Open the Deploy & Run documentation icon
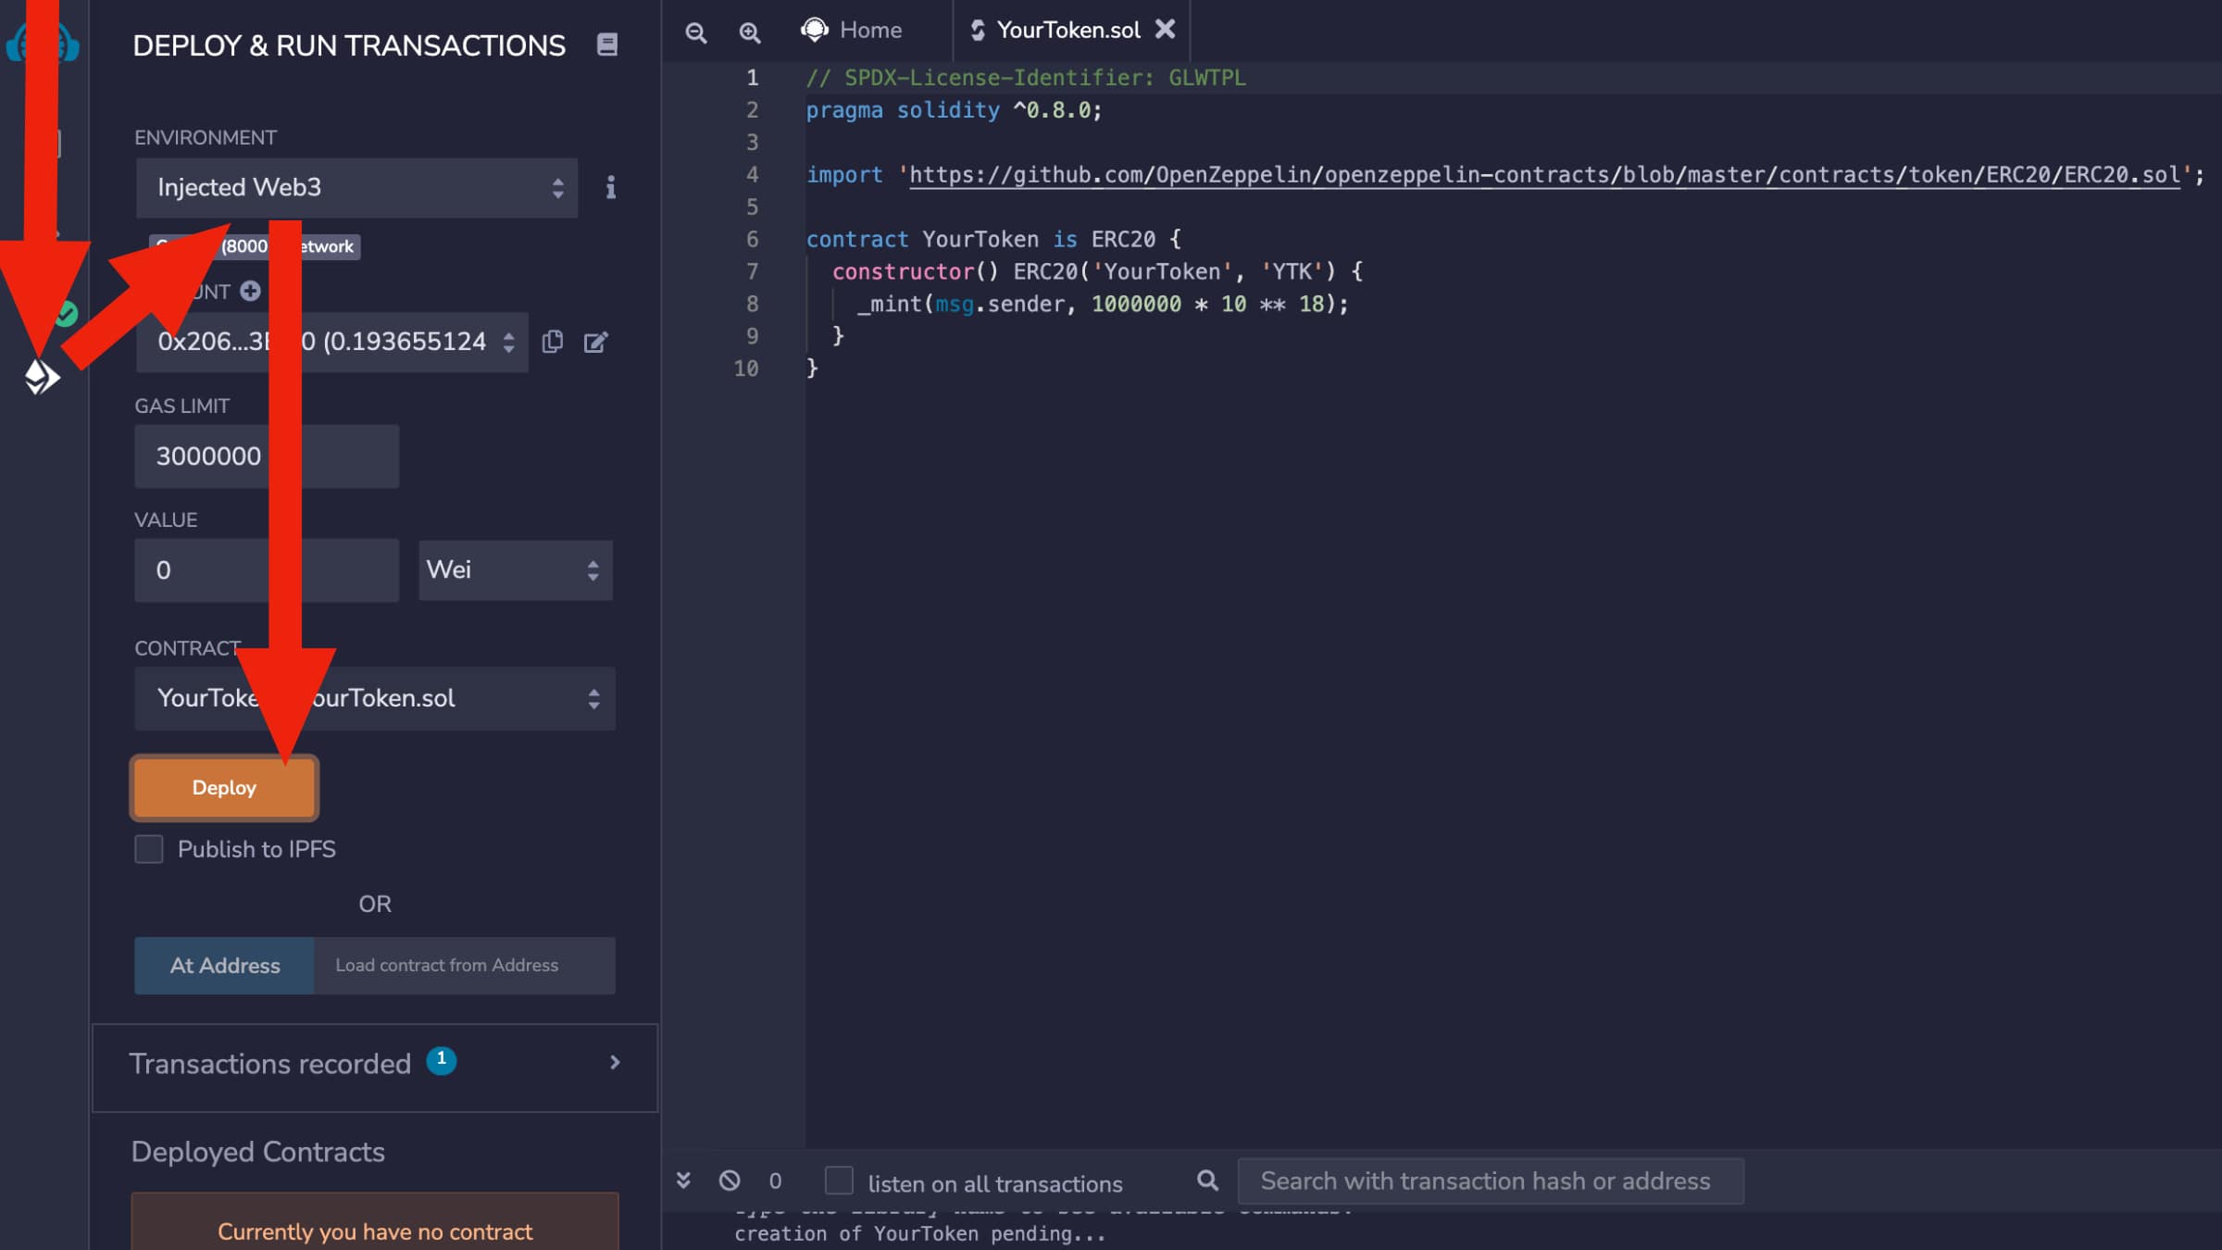The image size is (2222, 1250). [x=606, y=44]
